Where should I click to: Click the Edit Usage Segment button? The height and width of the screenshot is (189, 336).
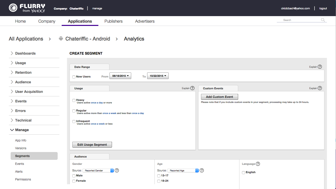[x=92, y=145]
